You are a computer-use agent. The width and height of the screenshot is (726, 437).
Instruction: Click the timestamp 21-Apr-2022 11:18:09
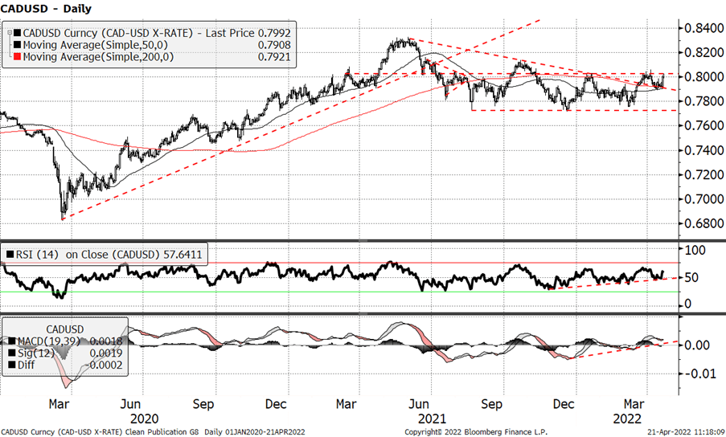tap(686, 432)
